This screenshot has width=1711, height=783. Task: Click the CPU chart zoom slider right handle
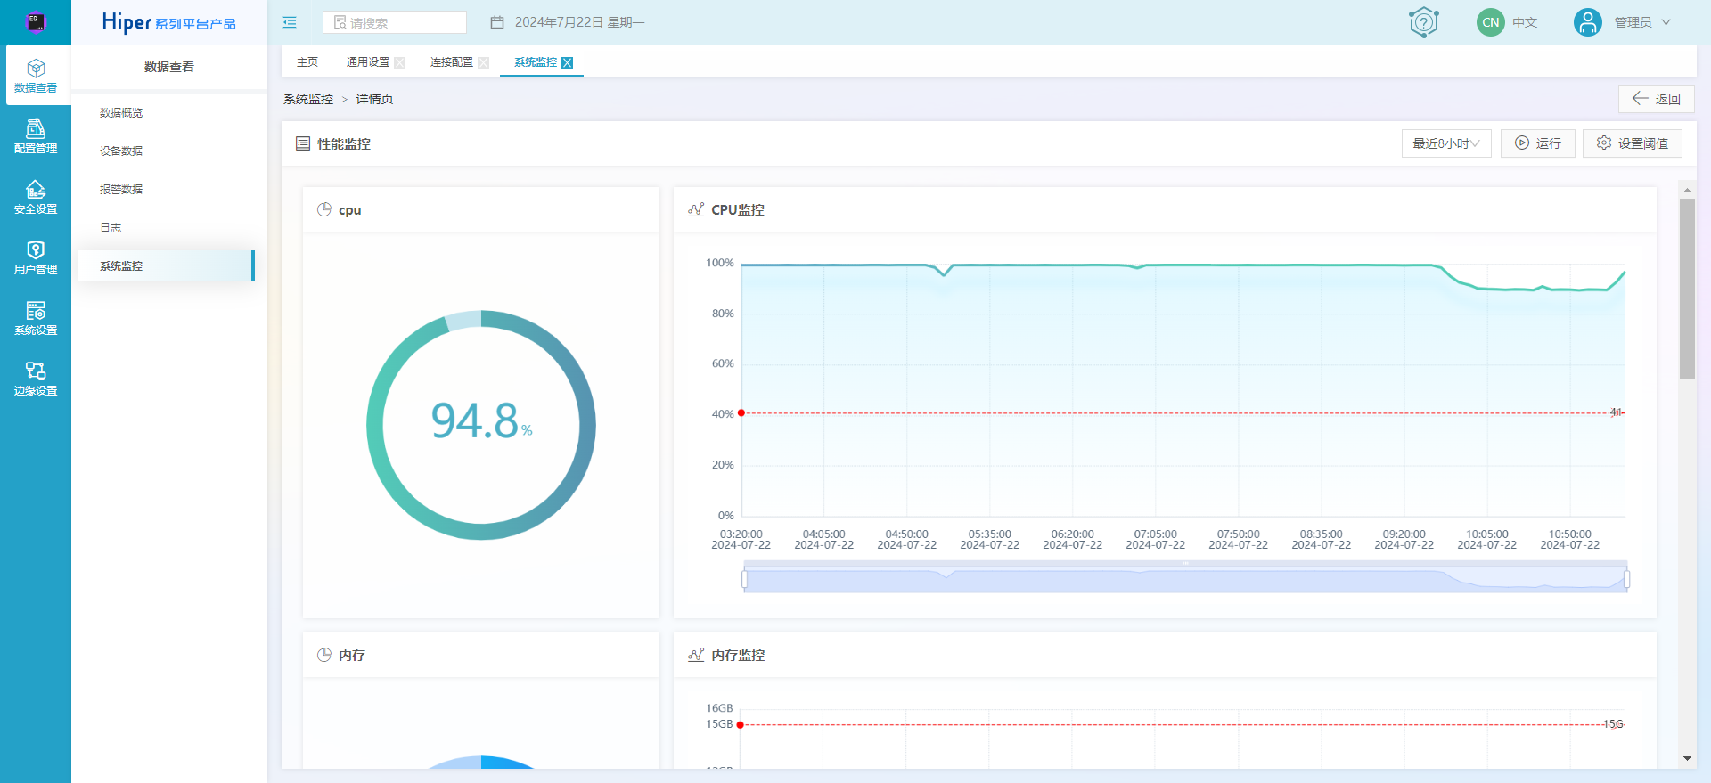coord(1626,579)
